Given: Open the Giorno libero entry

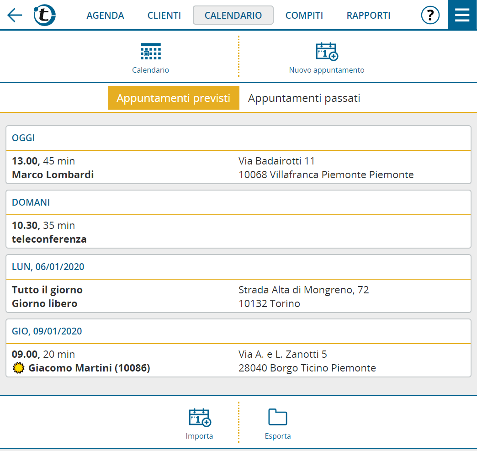Looking at the screenshot, I should pos(238,297).
